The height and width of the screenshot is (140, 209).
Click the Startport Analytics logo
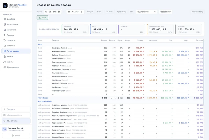5,5
